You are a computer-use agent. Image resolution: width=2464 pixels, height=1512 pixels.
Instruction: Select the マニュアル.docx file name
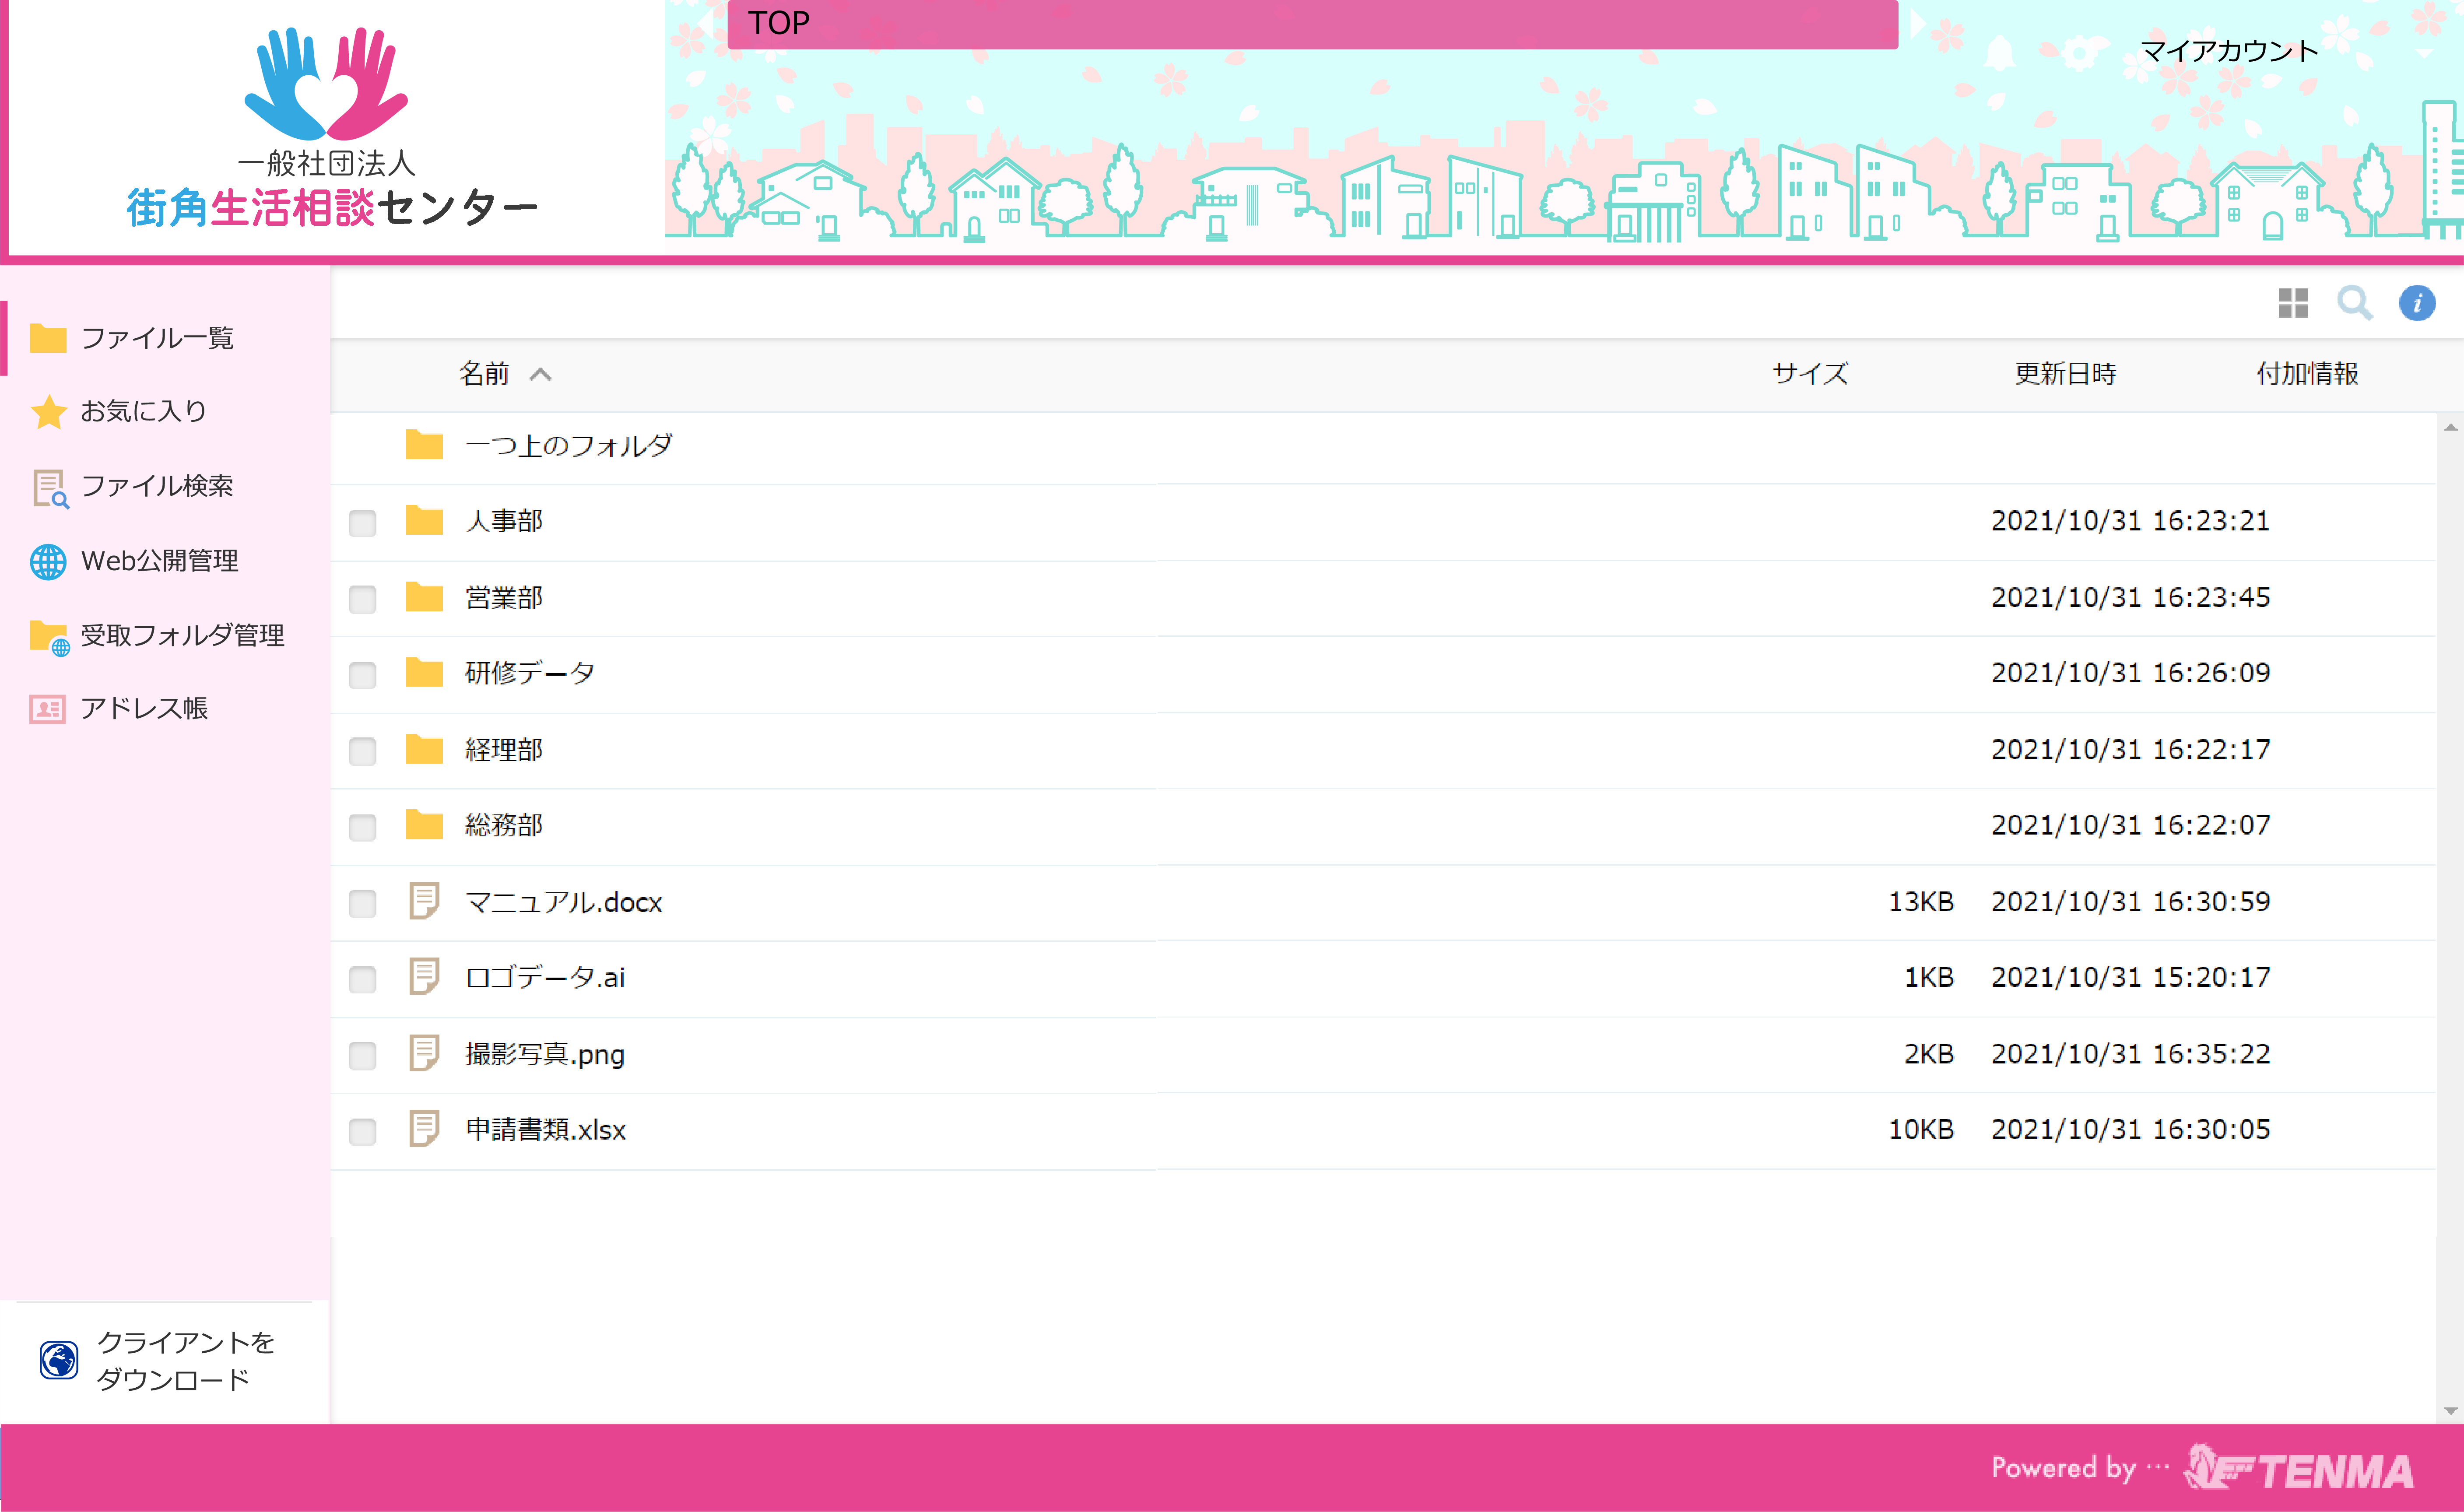(564, 902)
